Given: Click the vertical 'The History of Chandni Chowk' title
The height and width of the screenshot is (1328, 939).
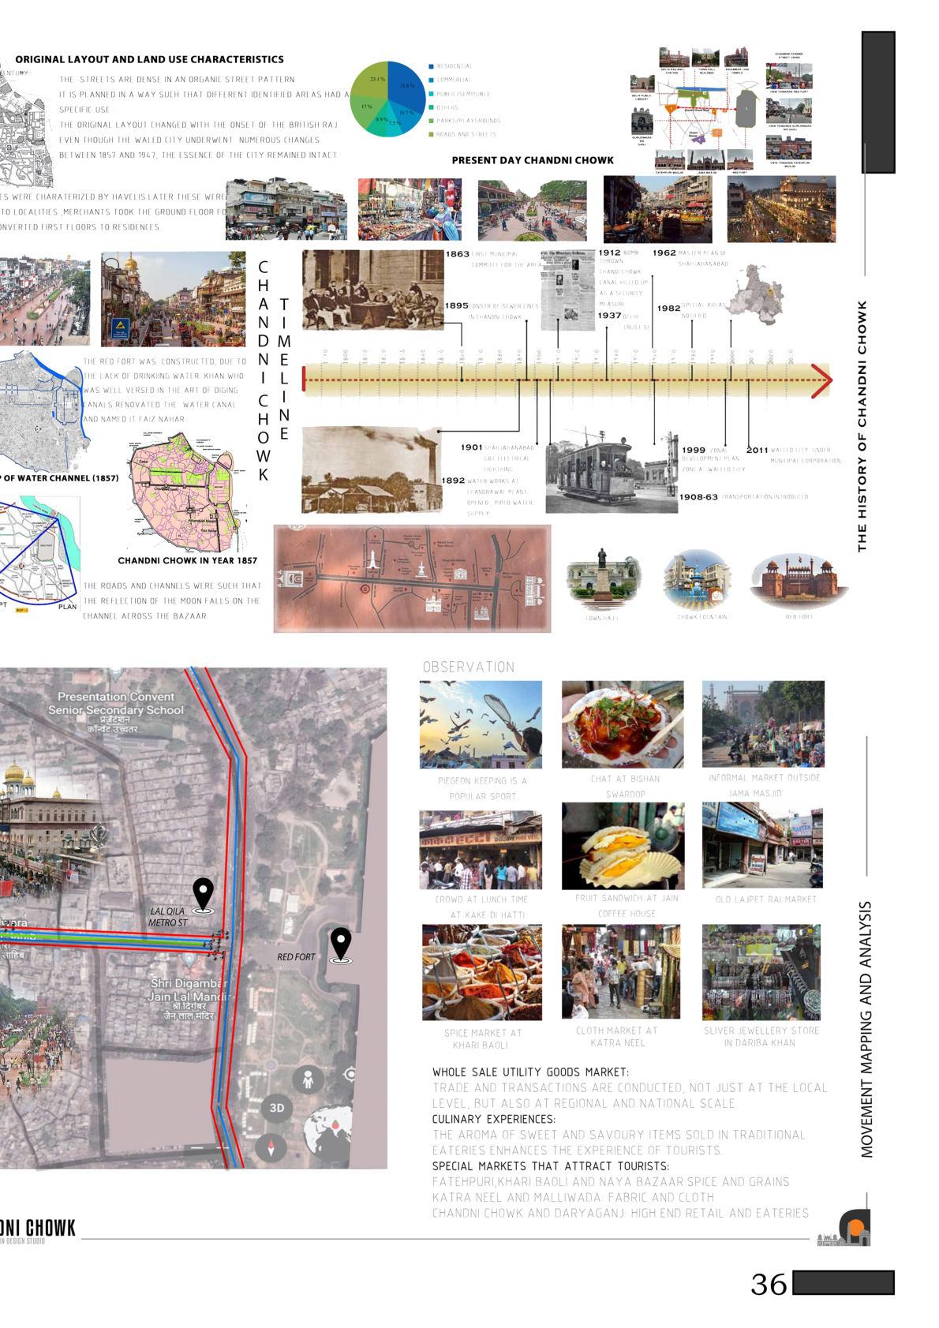Looking at the screenshot, I should 862,426.
